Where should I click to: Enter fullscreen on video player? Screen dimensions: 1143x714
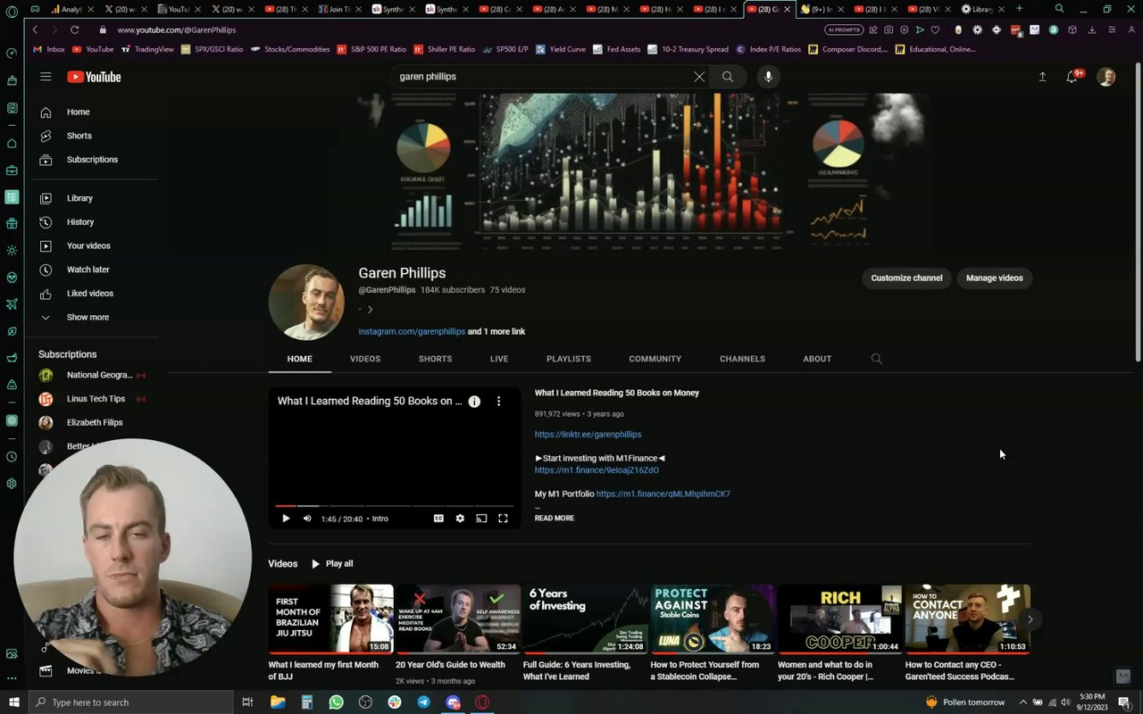click(x=503, y=519)
